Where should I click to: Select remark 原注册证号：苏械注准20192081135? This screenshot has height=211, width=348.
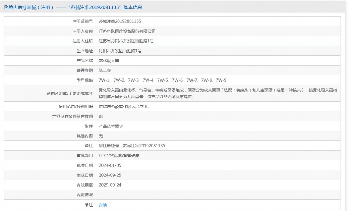132,146
